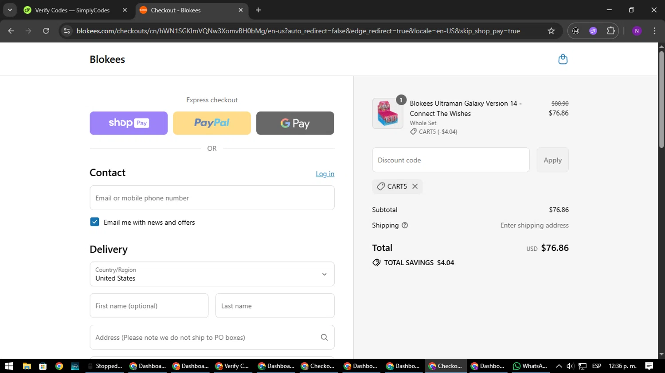Viewport: 665px width, 373px height.
Task: Click the ESP keyboard language indicator
Action: [597, 366]
